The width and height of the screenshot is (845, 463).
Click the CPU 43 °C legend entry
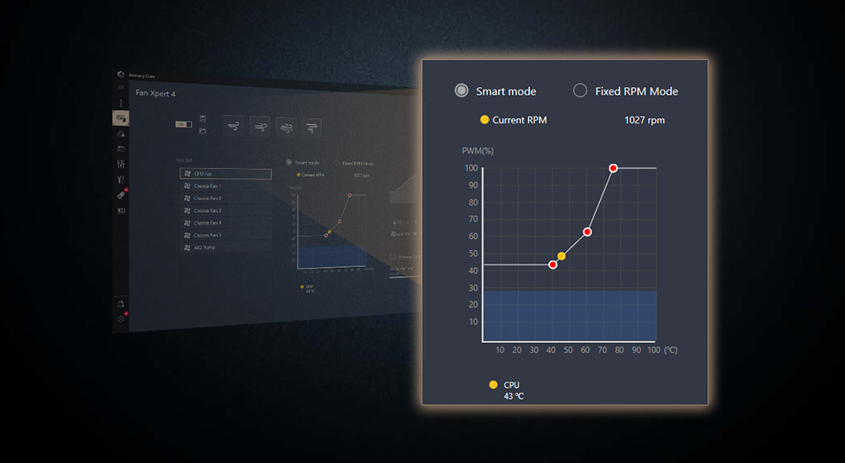click(x=506, y=390)
